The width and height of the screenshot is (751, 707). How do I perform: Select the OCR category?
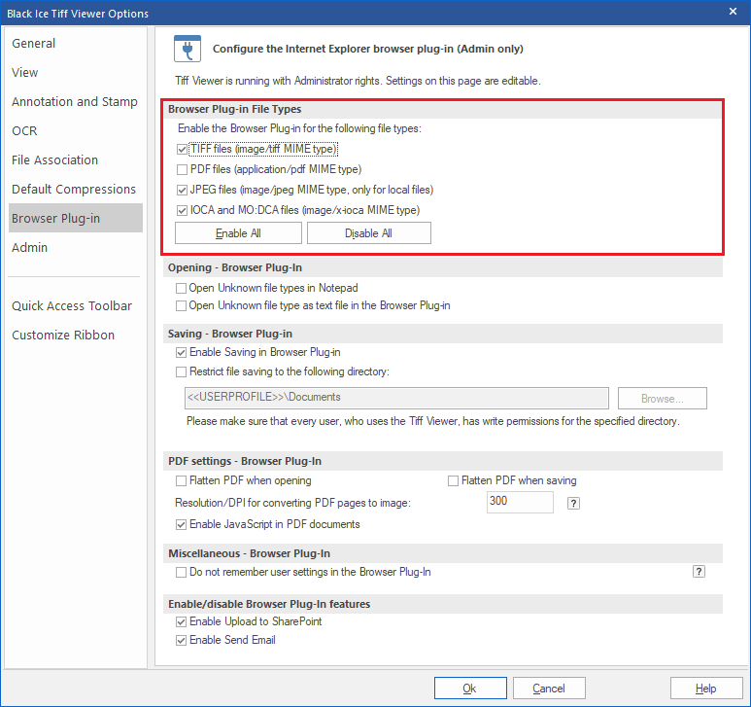pyautogui.click(x=24, y=130)
